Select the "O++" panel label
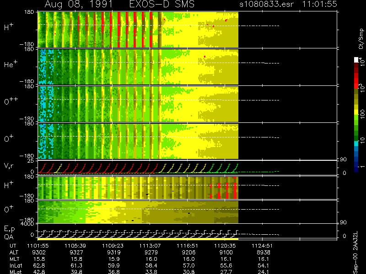The height and width of the screenshot is (274, 366). 11,101
